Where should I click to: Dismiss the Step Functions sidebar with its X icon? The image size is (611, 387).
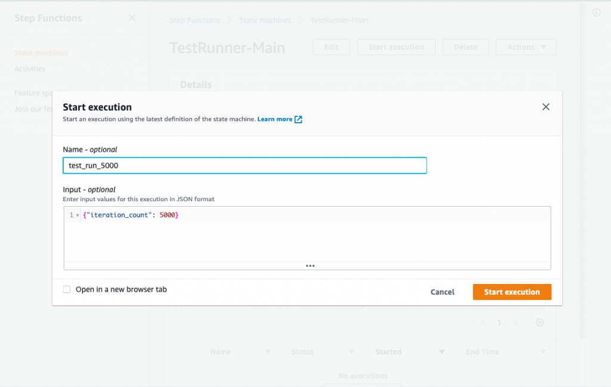tap(131, 18)
